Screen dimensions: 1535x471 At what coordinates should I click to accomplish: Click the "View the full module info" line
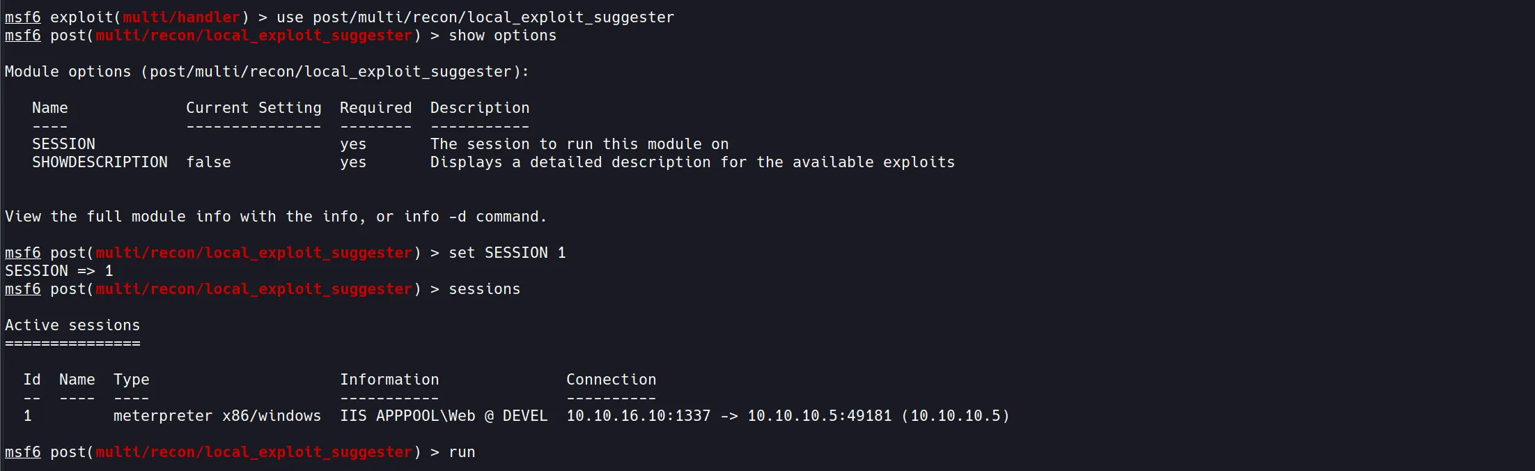pyautogui.click(x=276, y=217)
